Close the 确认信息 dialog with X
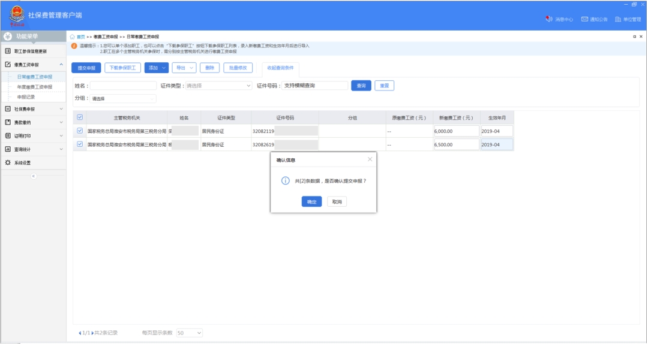 coord(370,159)
